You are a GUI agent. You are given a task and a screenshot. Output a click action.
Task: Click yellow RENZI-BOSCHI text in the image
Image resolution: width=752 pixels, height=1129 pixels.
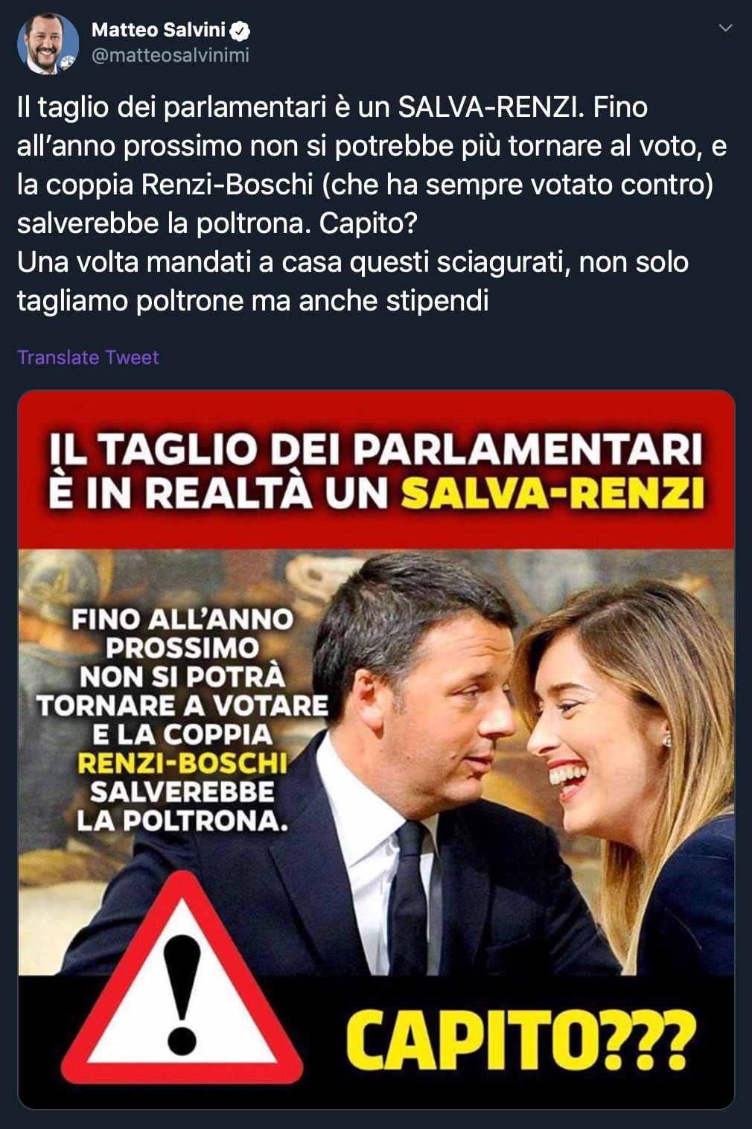[182, 763]
